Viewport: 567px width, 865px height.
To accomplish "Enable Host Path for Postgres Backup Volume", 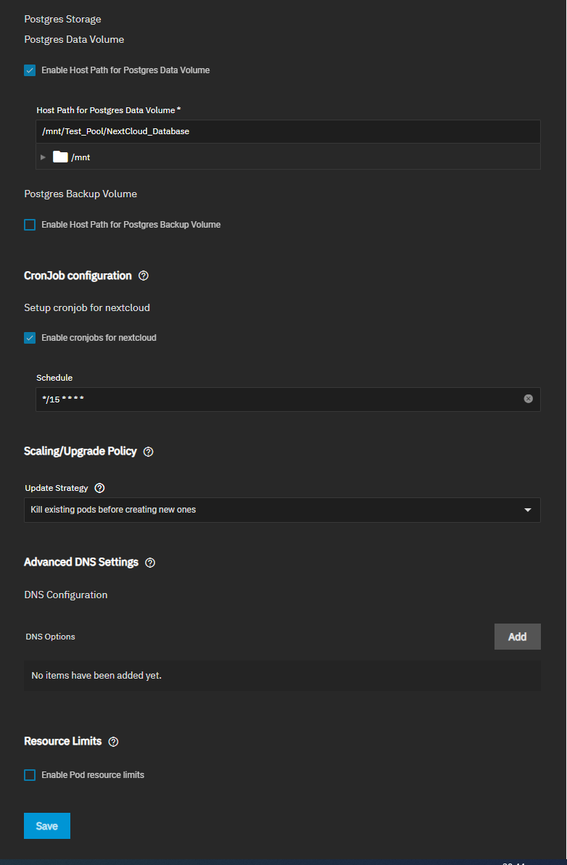I will coord(30,225).
